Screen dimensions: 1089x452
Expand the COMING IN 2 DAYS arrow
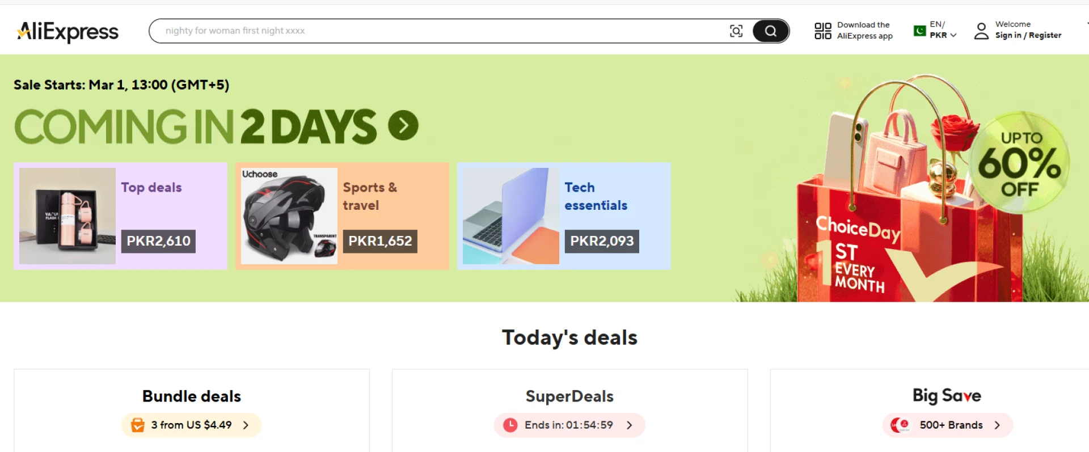tap(403, 124)
